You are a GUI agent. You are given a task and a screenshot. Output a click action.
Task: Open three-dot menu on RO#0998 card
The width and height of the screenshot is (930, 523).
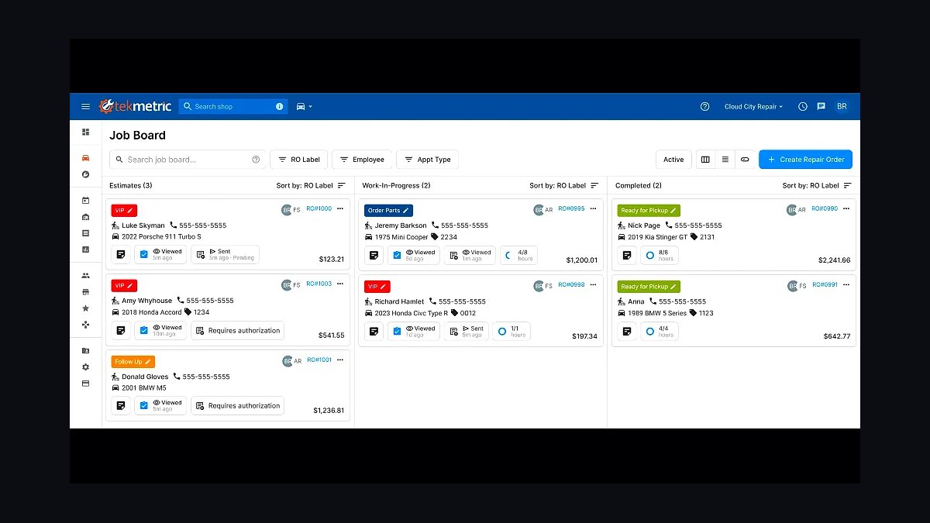pos(593,284)
